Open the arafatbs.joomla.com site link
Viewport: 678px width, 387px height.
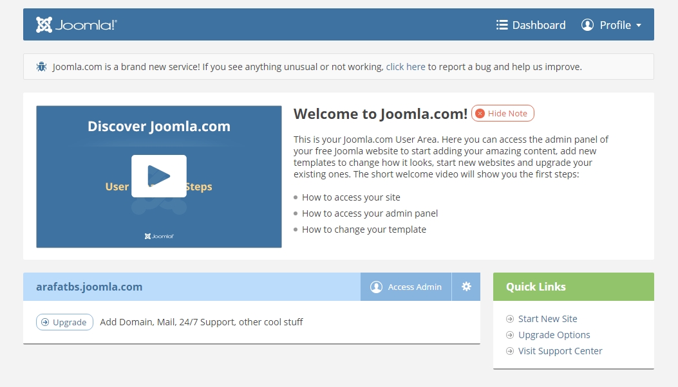(89, 287)
